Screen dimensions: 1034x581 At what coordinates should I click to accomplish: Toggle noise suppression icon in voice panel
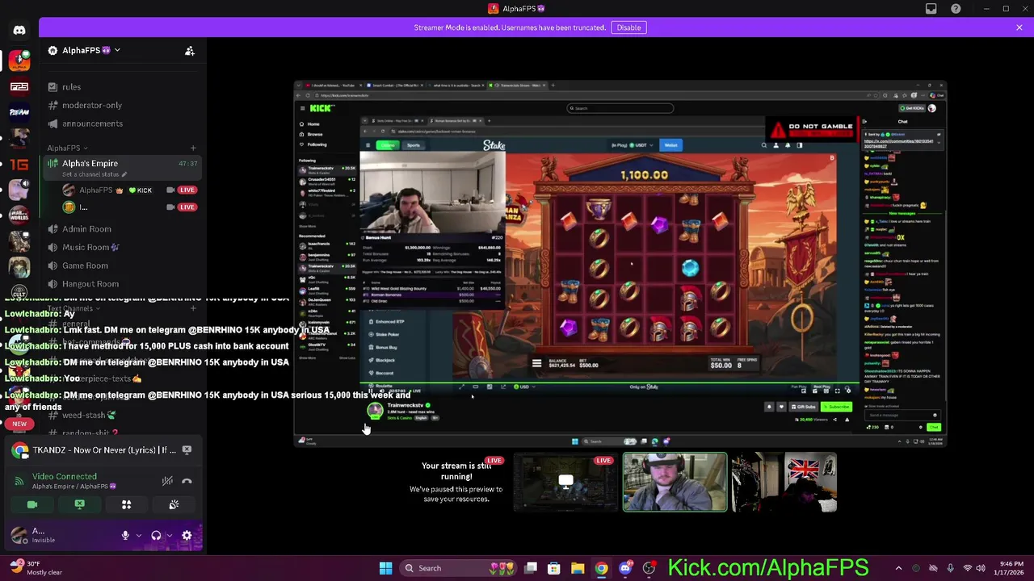[167, 481]
